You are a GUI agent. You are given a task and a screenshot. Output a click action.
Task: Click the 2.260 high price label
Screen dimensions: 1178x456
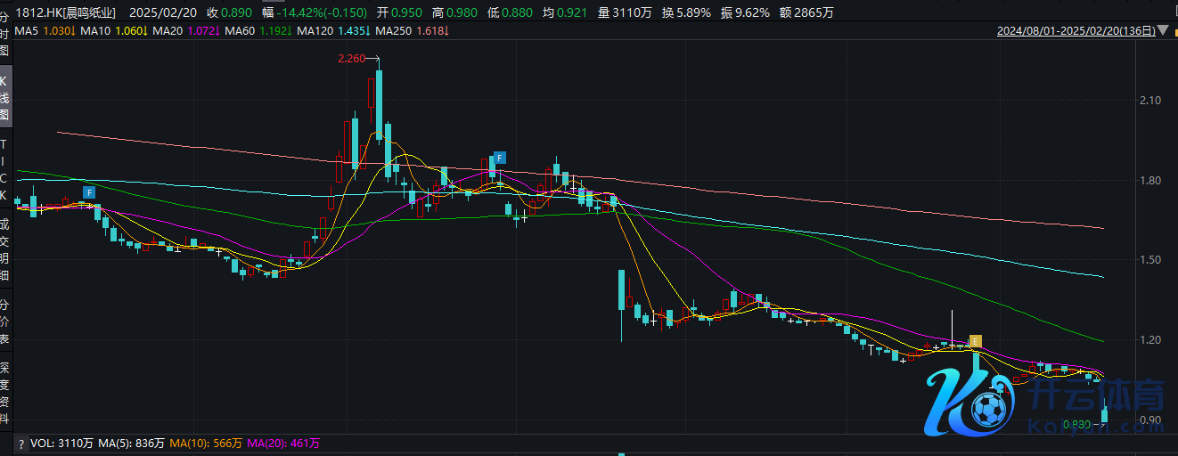(352, 59)
